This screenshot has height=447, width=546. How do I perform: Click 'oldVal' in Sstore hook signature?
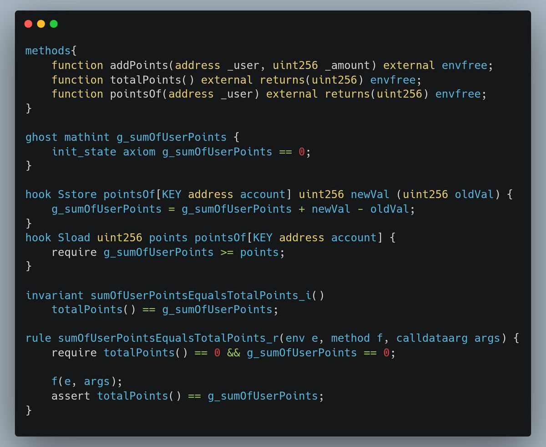[x=474, y=194]
